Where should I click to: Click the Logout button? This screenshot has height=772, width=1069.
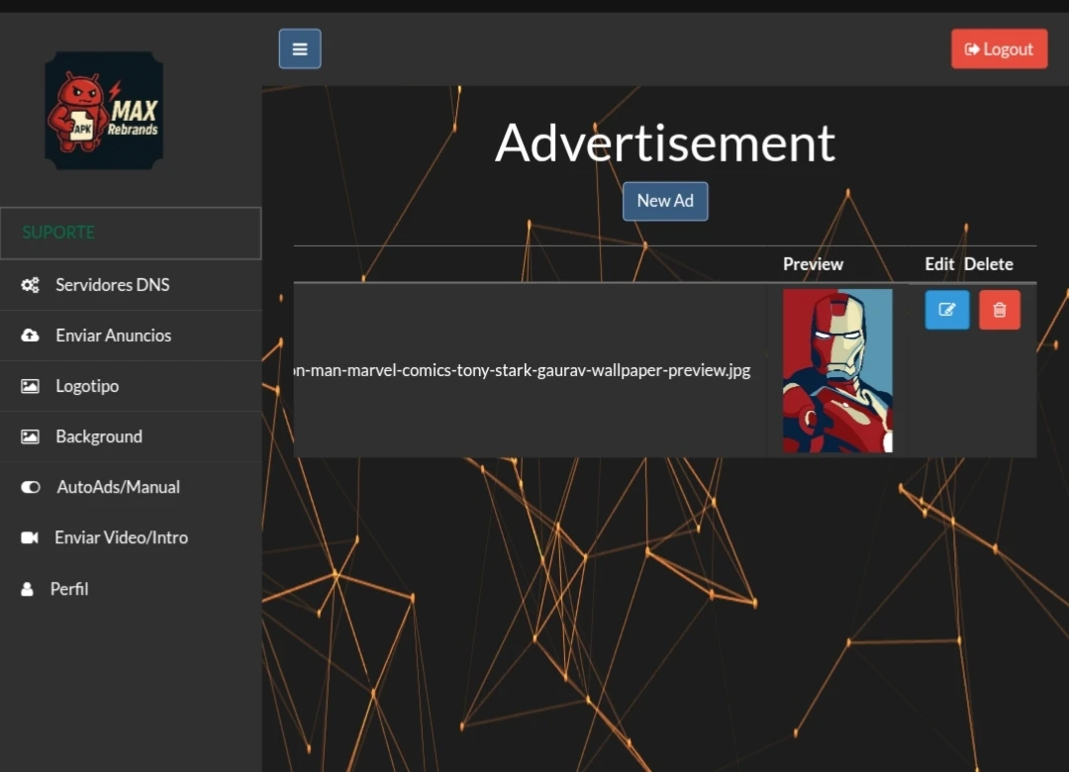(999, 49)
